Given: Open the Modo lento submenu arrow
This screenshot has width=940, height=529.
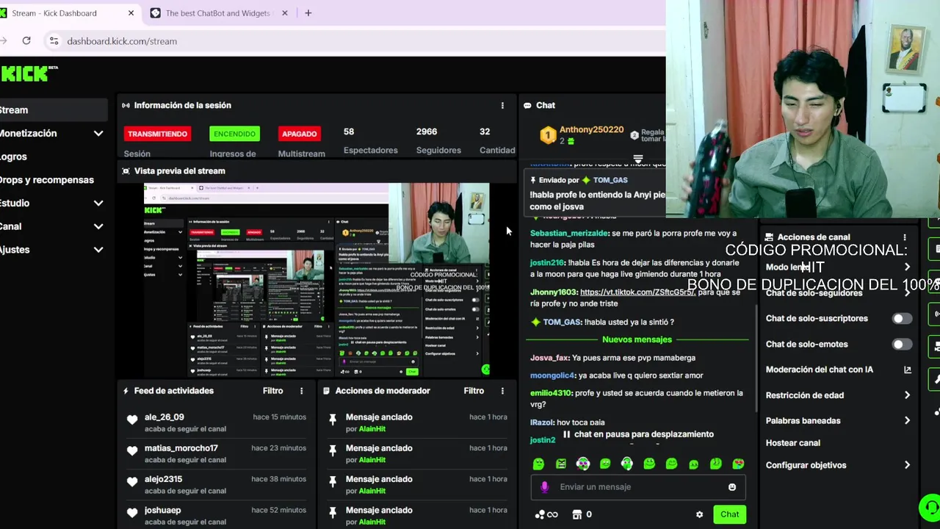Looking at the screenshot, I should [x=907, y=267].
